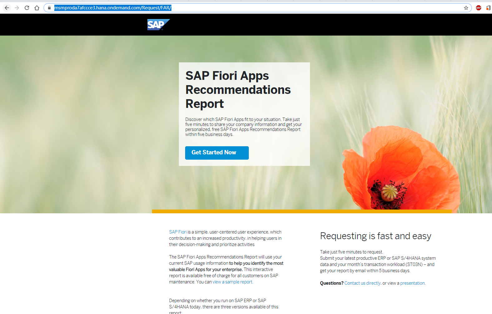Click the SAP logo in the header
Image resolution: width=492 pixels, height=314 pixels.
[159, 25]
